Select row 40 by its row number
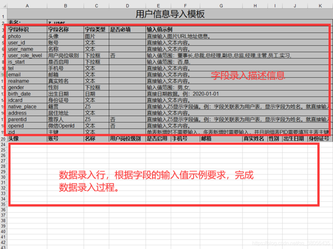 coord(3,232)
